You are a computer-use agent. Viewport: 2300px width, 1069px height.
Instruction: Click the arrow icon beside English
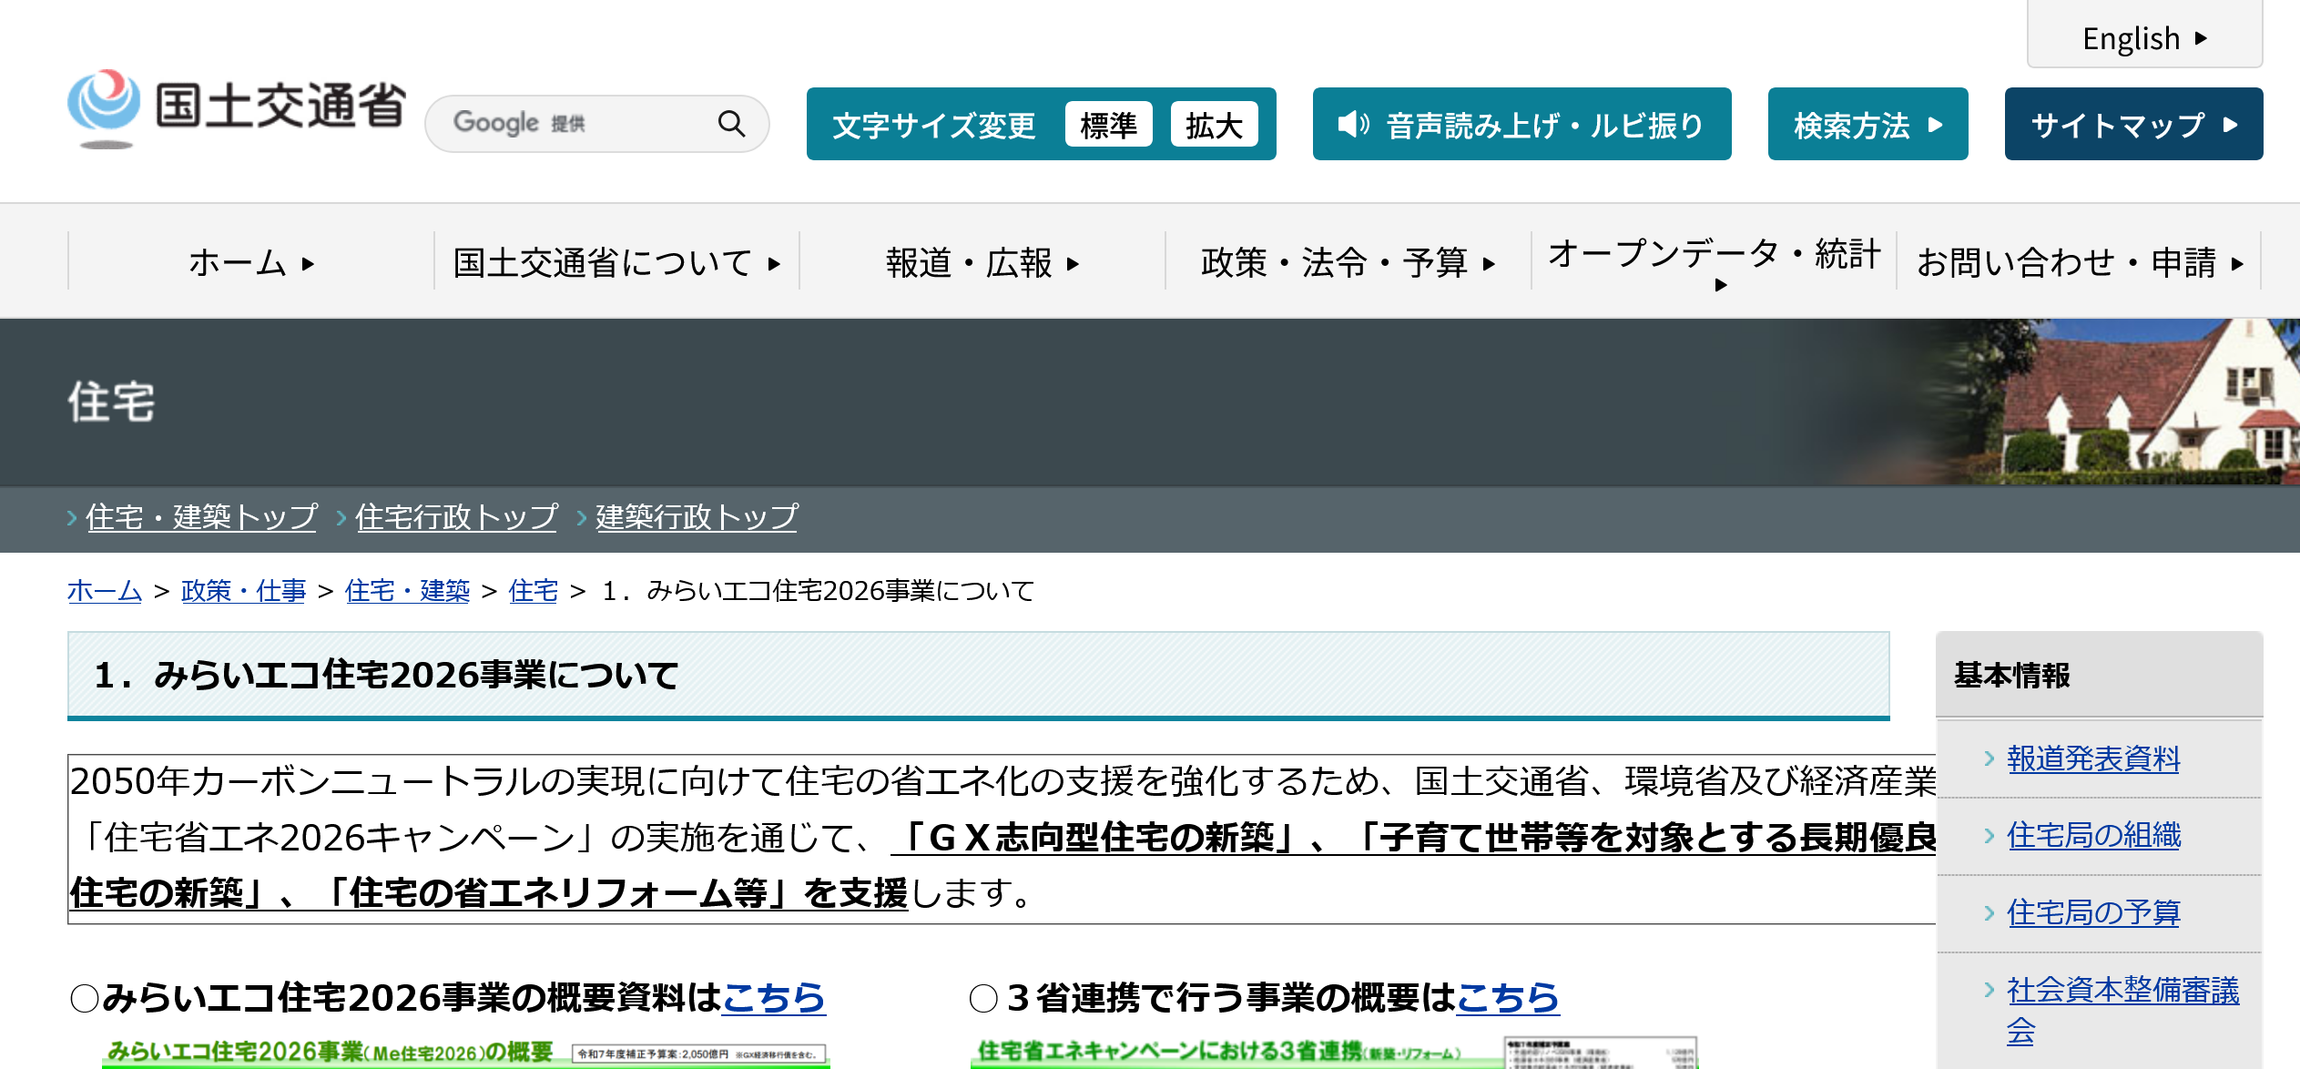point(2201,38)
